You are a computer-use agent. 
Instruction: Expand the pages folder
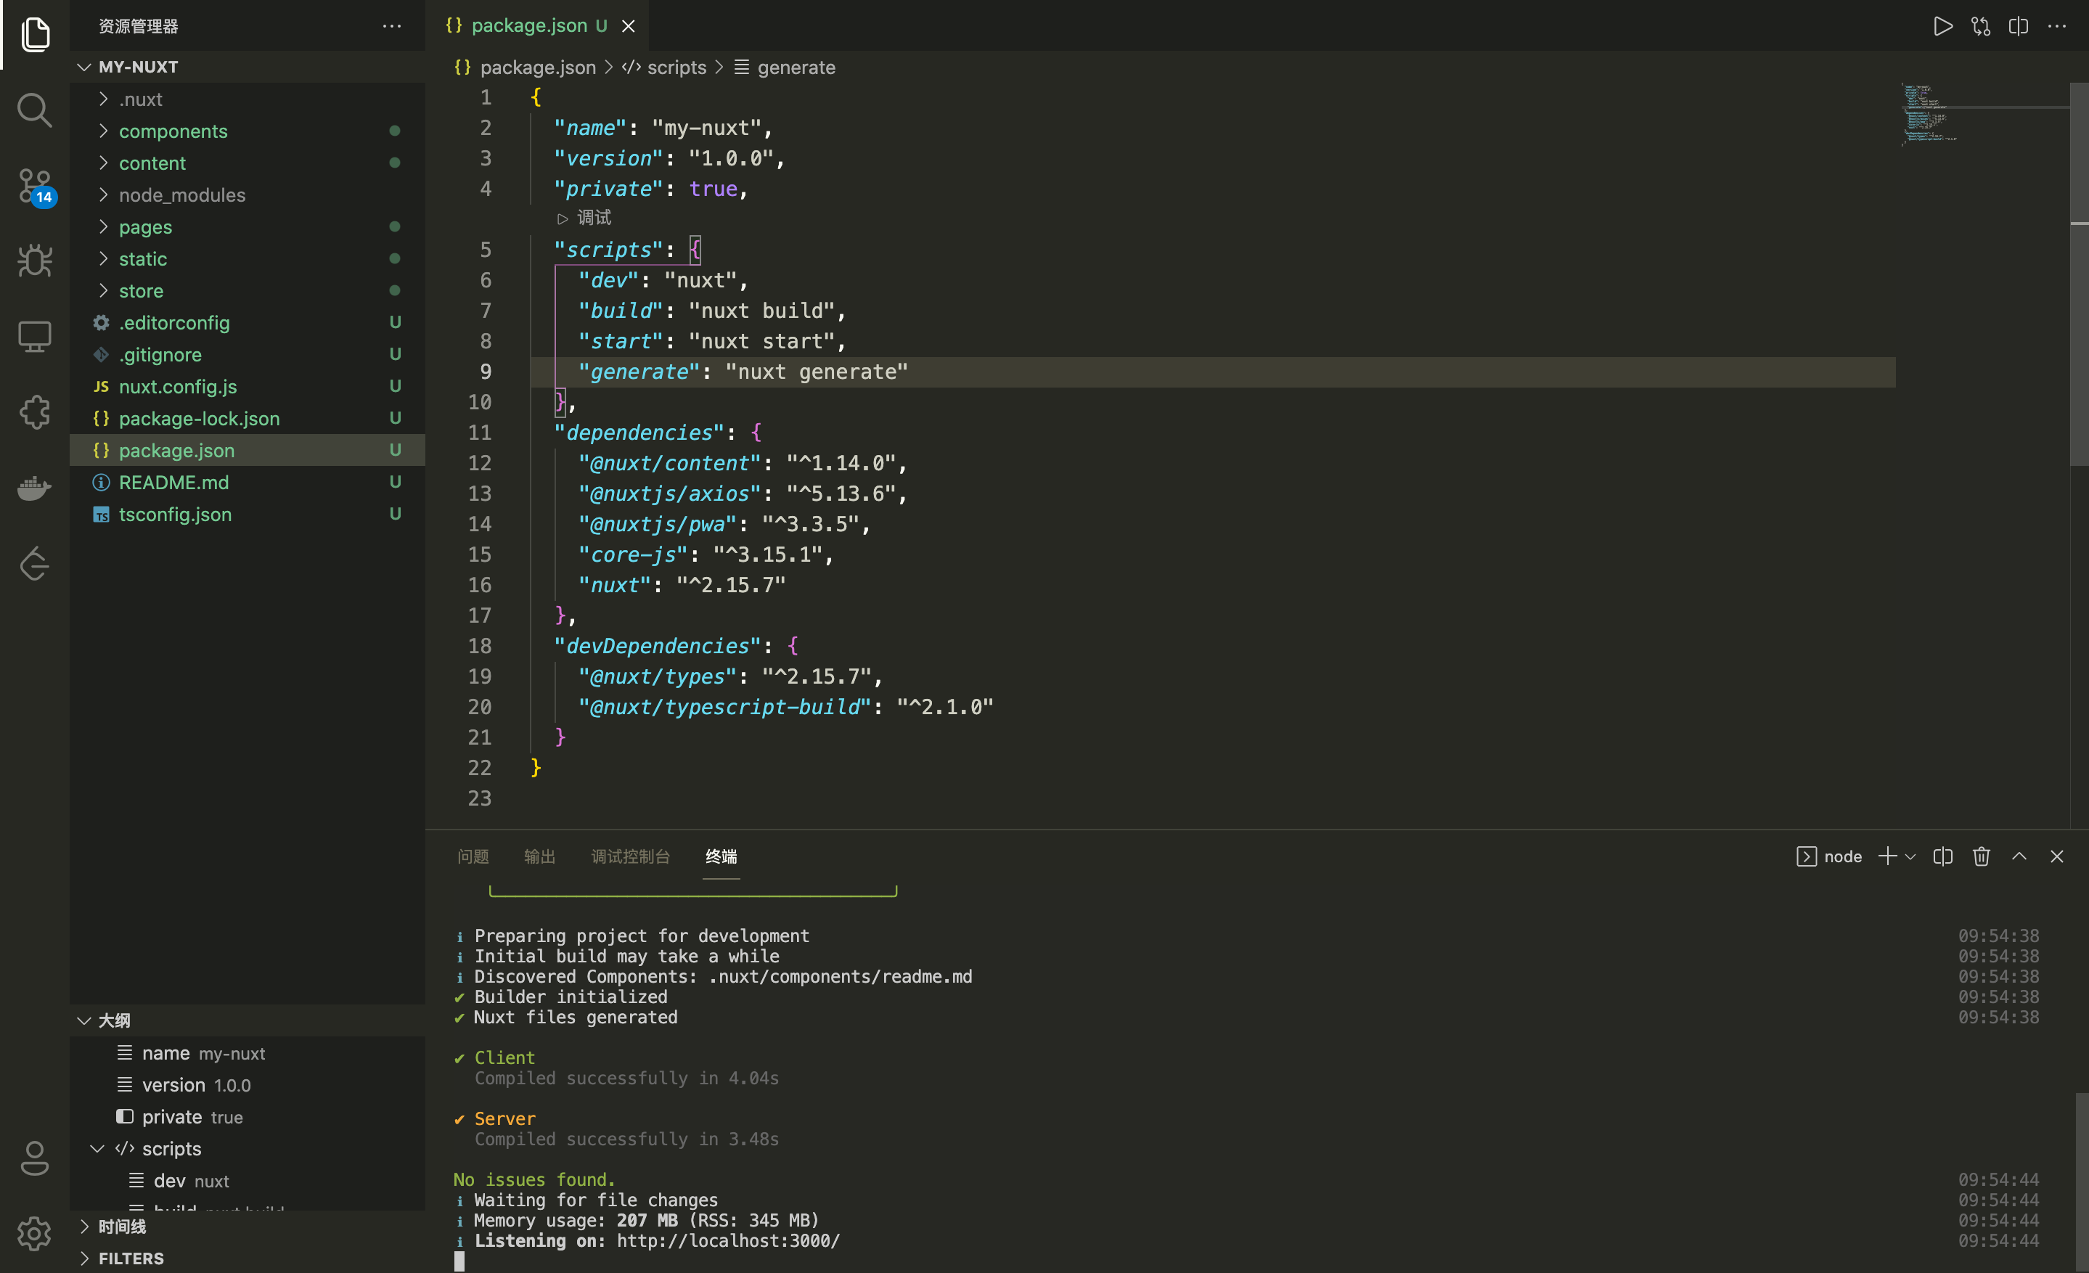(248, 226)
